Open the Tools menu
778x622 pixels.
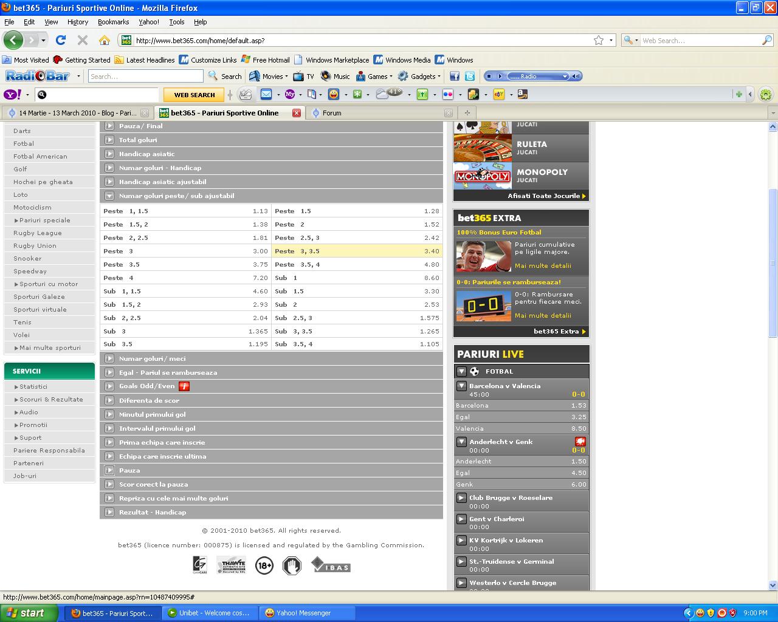(177, 22)
